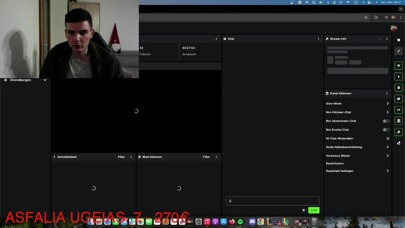
Task: Select the stream preview sidebar icon
Action: 399,66
